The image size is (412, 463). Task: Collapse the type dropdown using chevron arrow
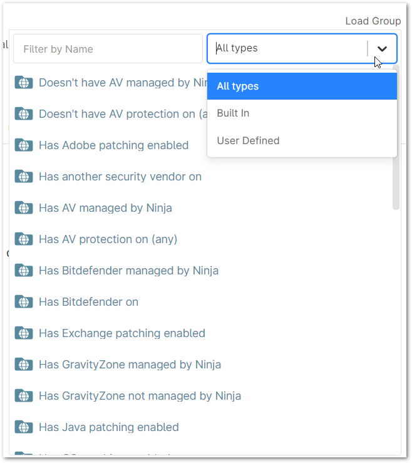(x=382, y=49)
